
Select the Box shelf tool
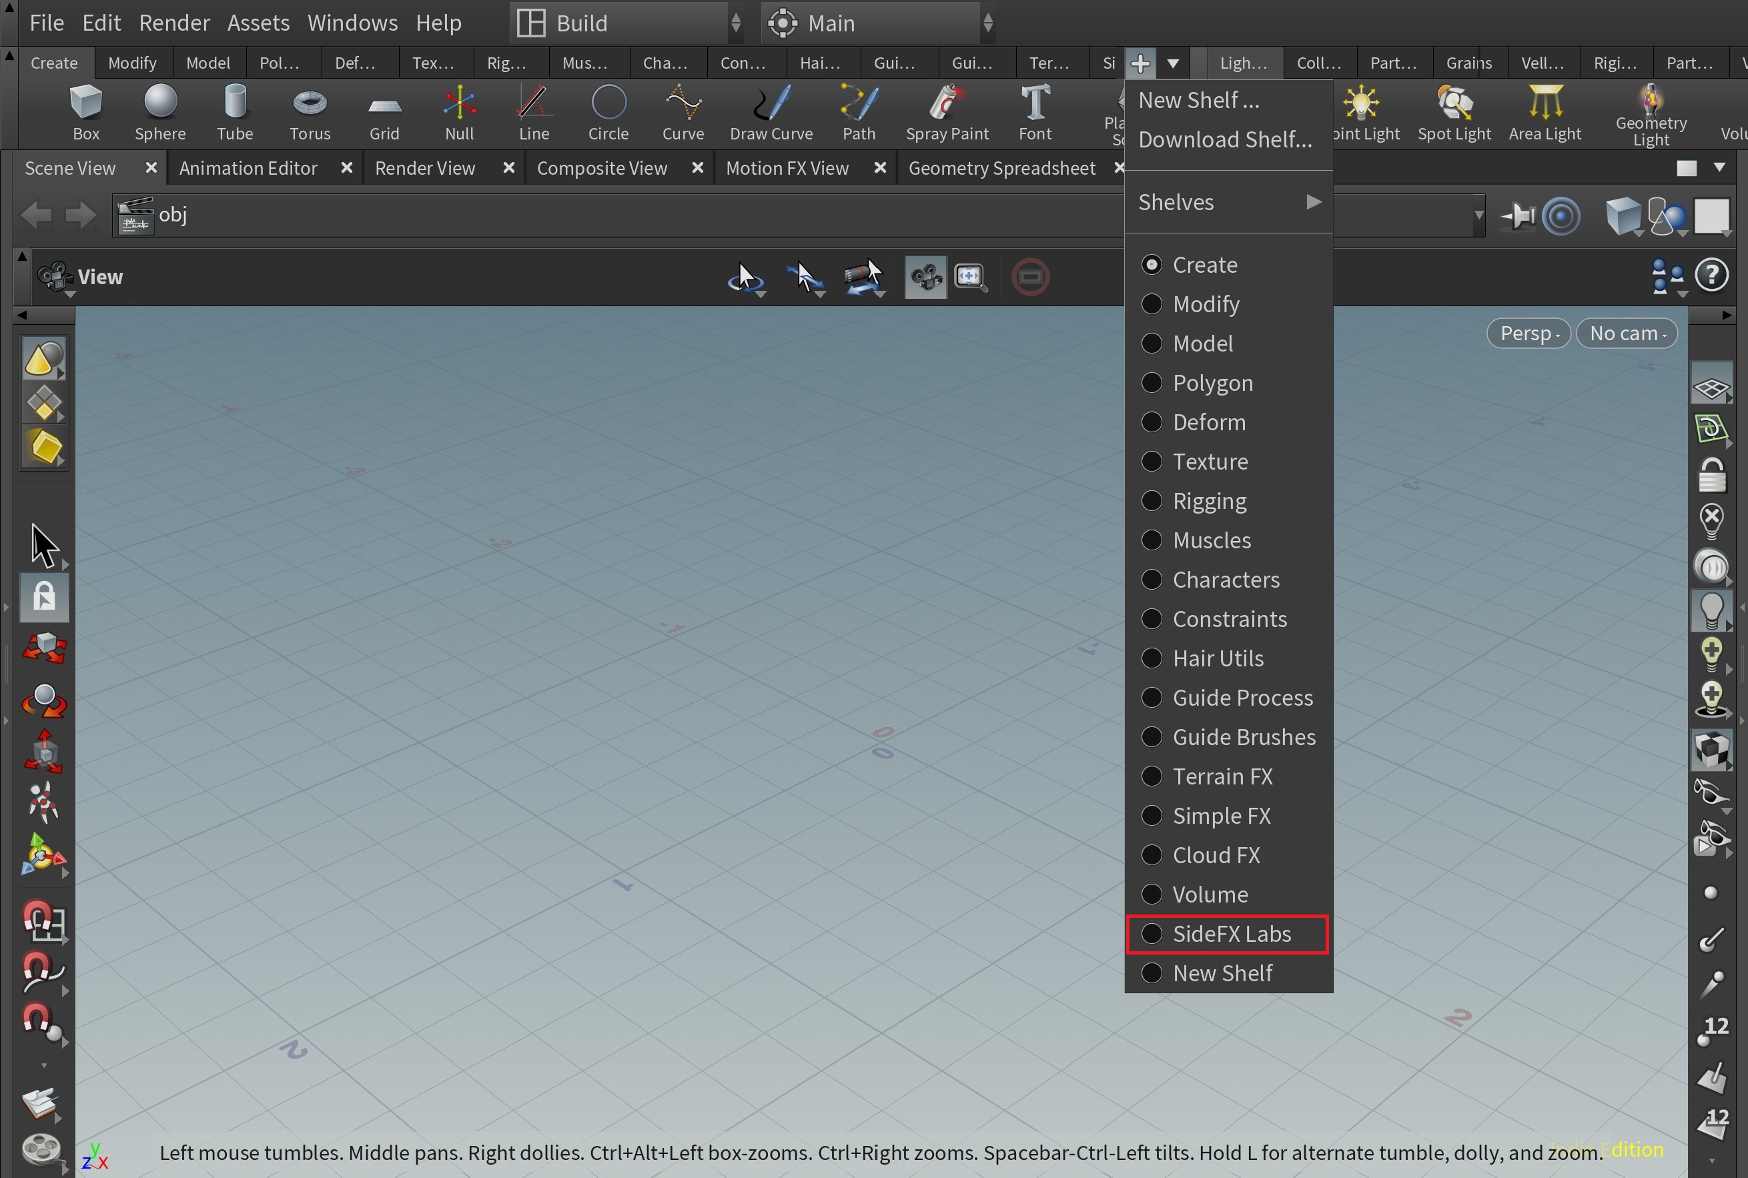click(x=85, y=113)
